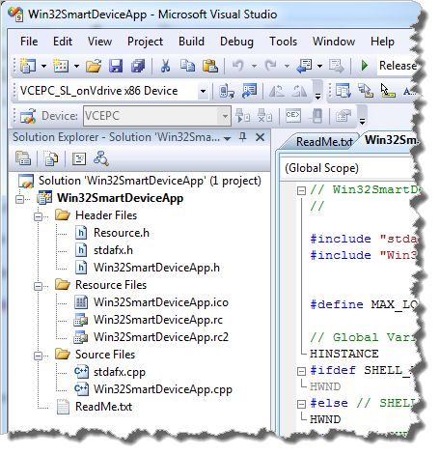
Task: Open the Navigate Backward dropdown arrow
Action: click(x=319, y=67)
